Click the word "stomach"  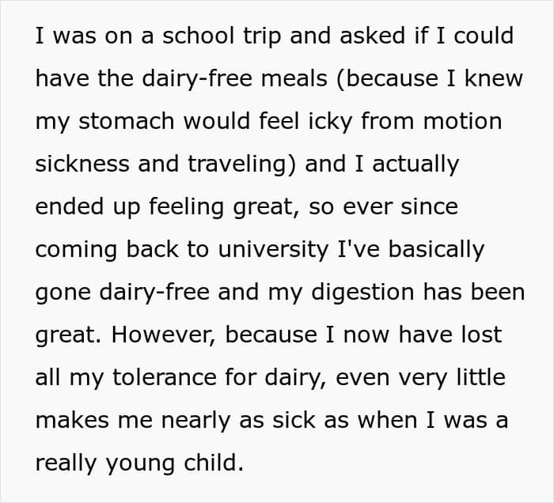[x=126, y=121]
